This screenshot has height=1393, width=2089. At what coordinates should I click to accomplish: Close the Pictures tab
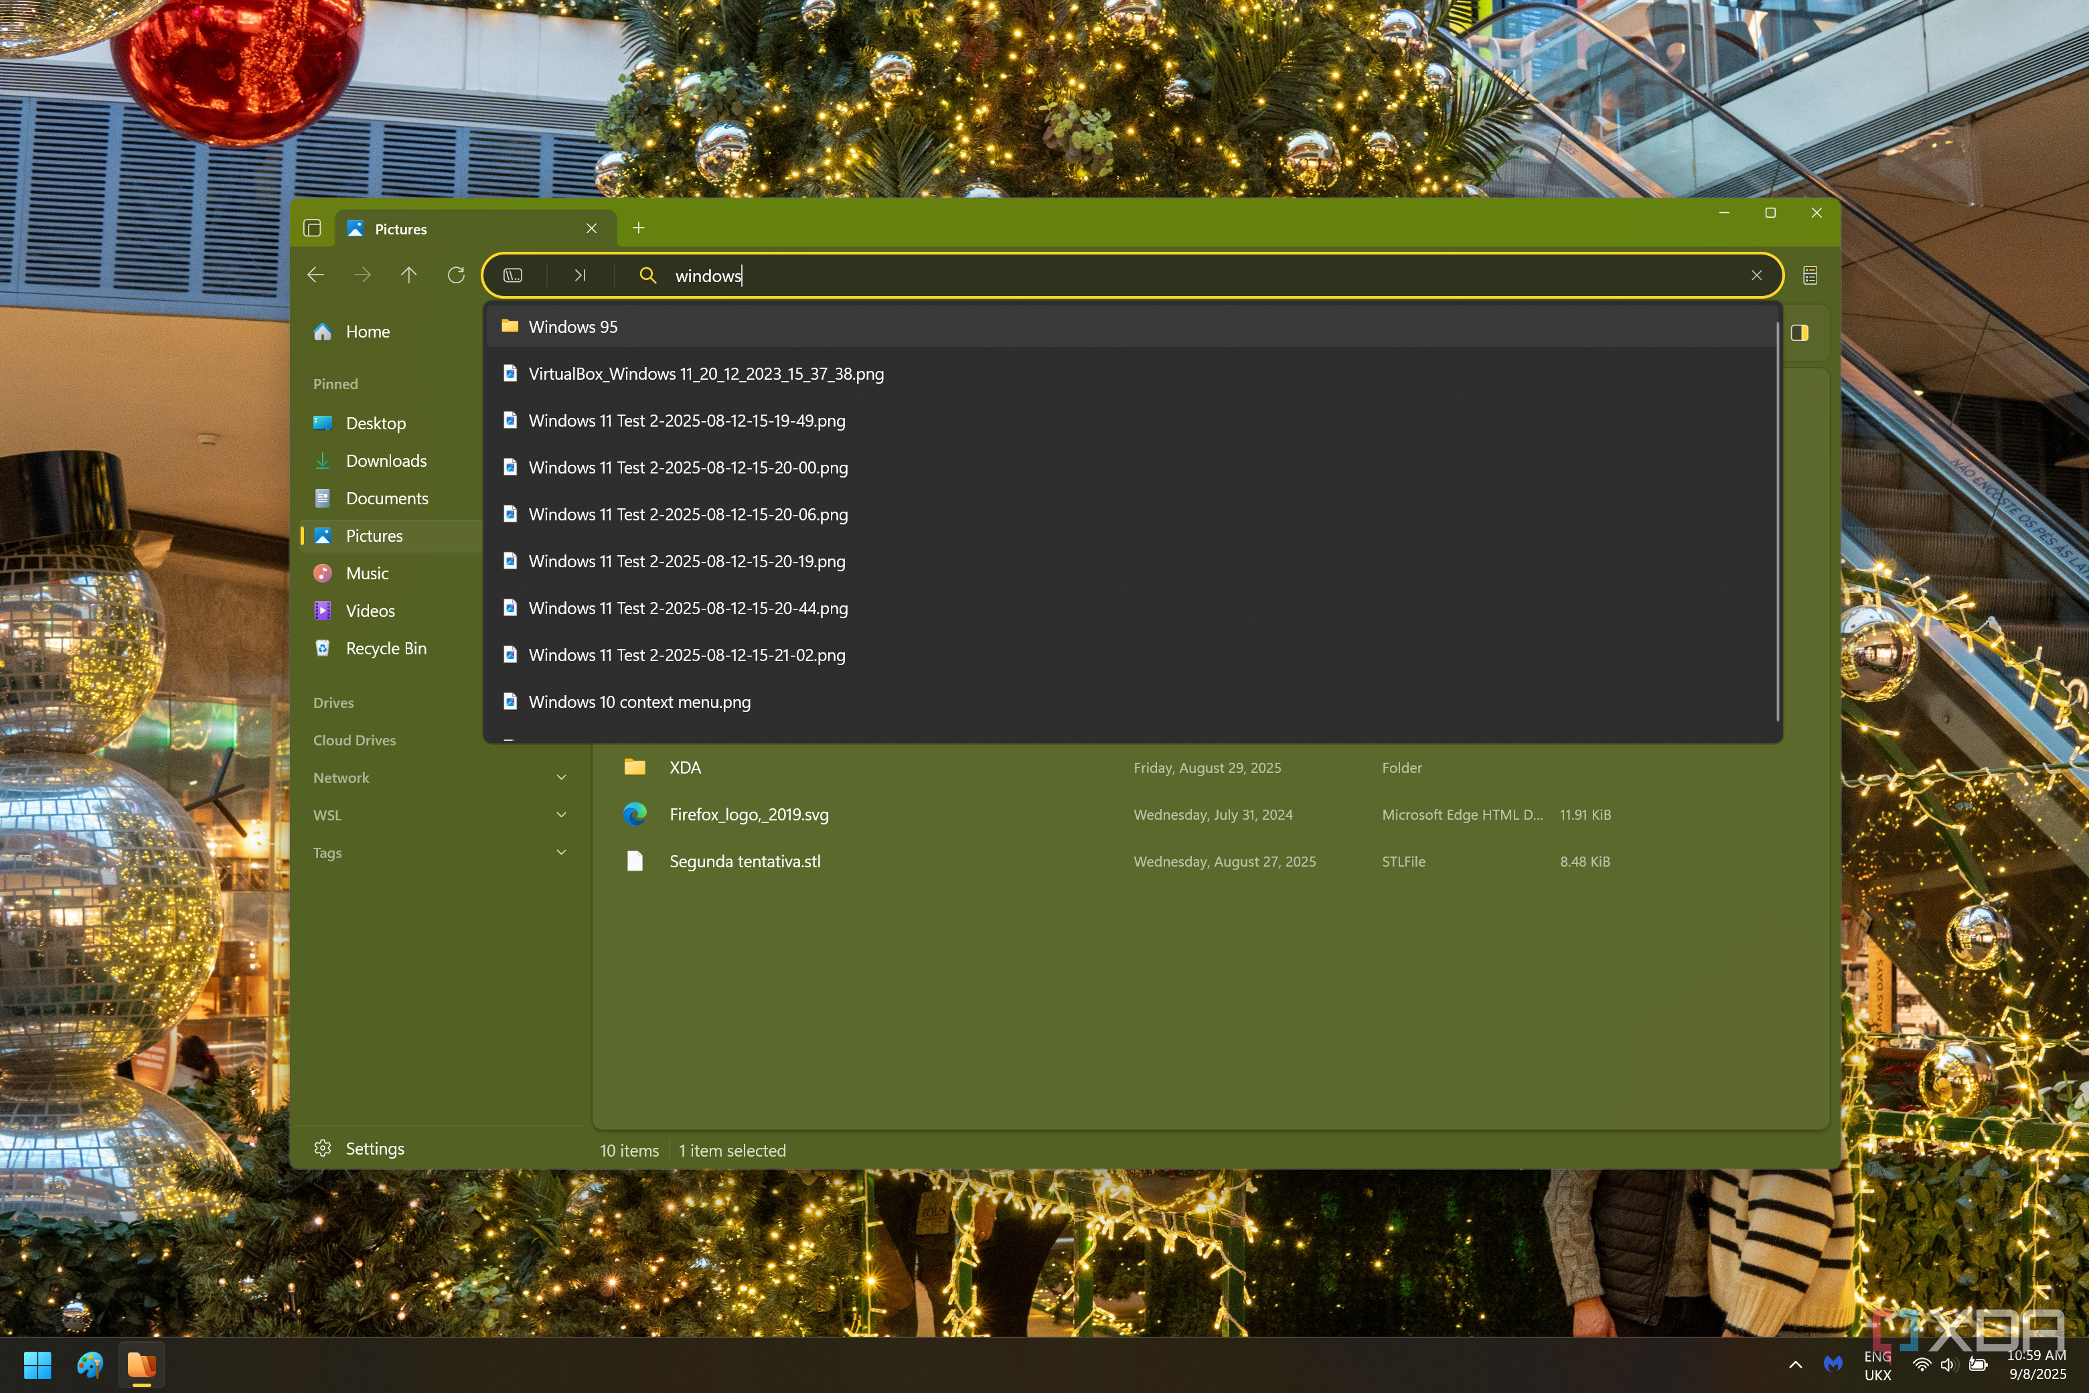(591, 228)
